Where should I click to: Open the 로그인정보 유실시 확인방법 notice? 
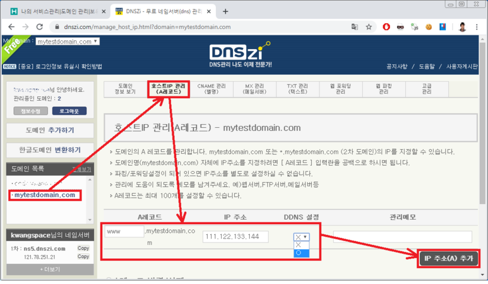(60, 66)
